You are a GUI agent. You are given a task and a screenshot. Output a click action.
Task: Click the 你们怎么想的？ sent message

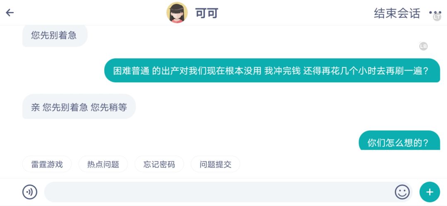point(398,142)
